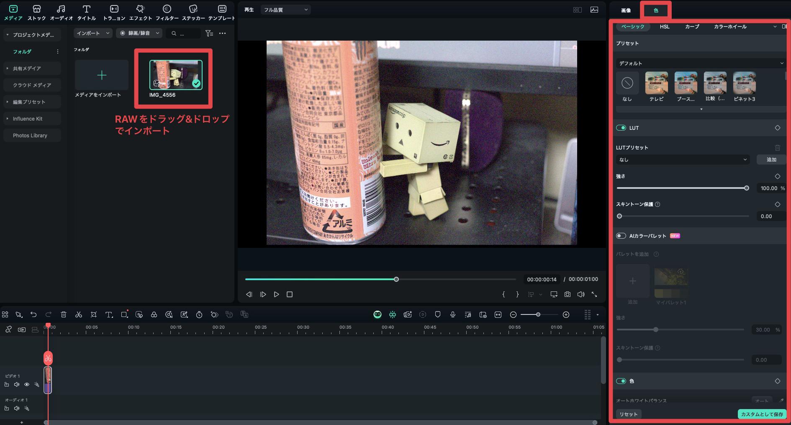Screen dimensions: 791x425
Task: Open the インポート dropdown
Action: [x=93, y=33]
